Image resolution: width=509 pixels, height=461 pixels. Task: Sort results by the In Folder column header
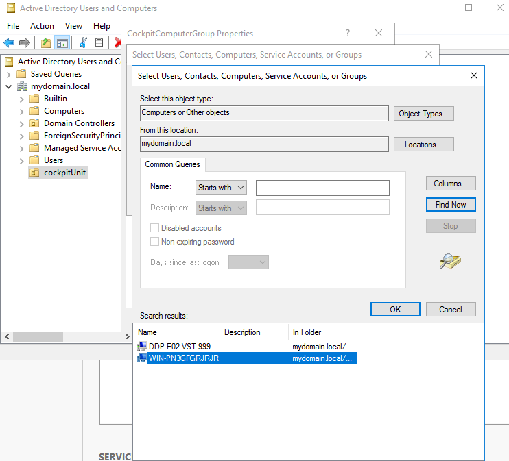pyautogui.click(x=322, y=332)
